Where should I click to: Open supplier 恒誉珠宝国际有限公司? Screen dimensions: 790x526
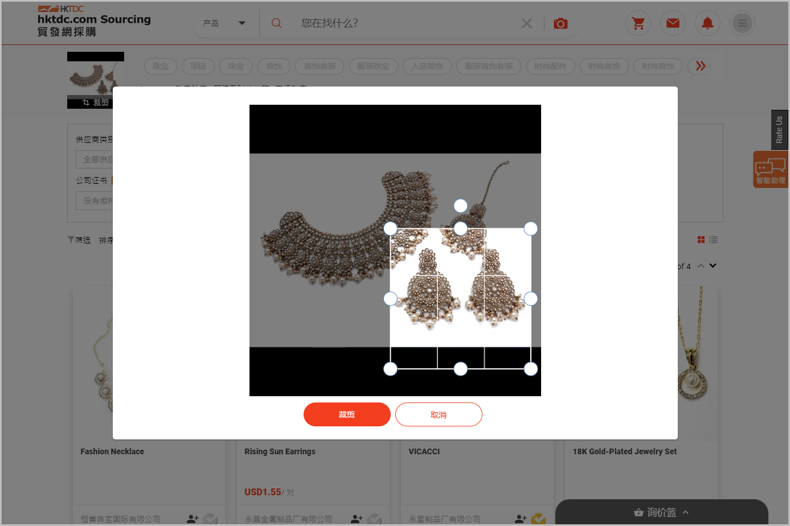click(x=121, y=519)
